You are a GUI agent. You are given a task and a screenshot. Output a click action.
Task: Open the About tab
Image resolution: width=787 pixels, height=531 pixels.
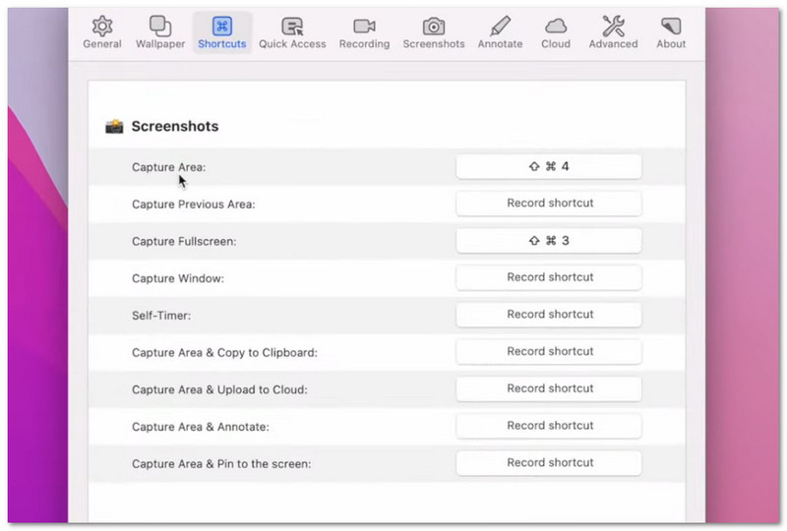point(671,27)
